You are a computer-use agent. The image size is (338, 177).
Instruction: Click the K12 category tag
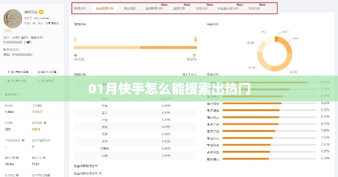pos(8,31)
